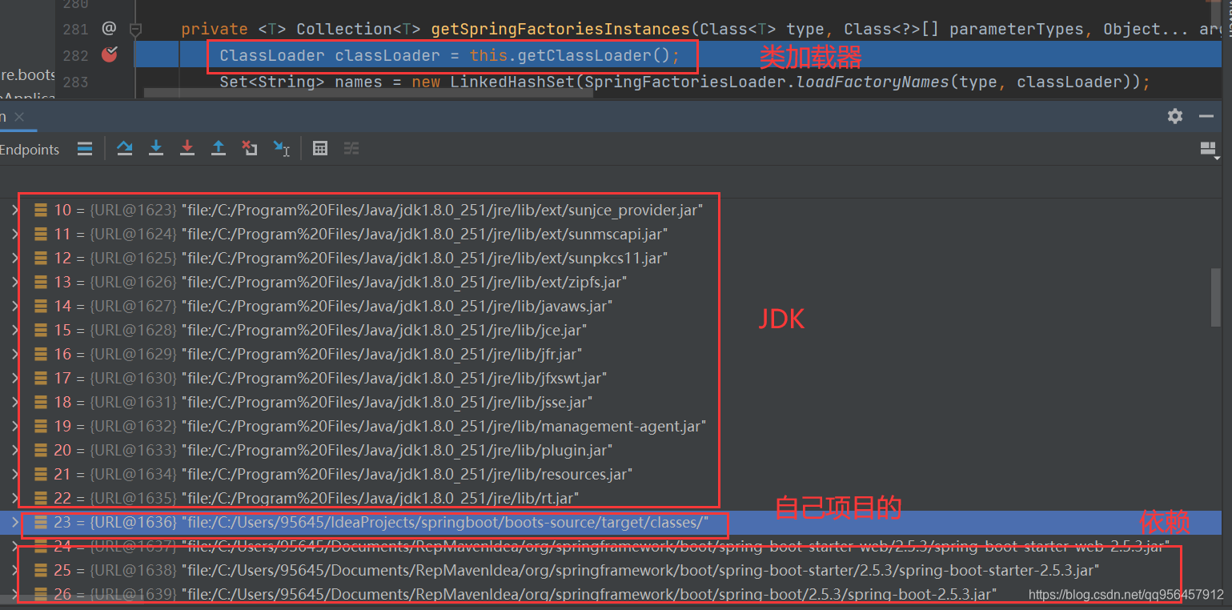Expand entry 19 management-agent.jar

coord(14,426)
